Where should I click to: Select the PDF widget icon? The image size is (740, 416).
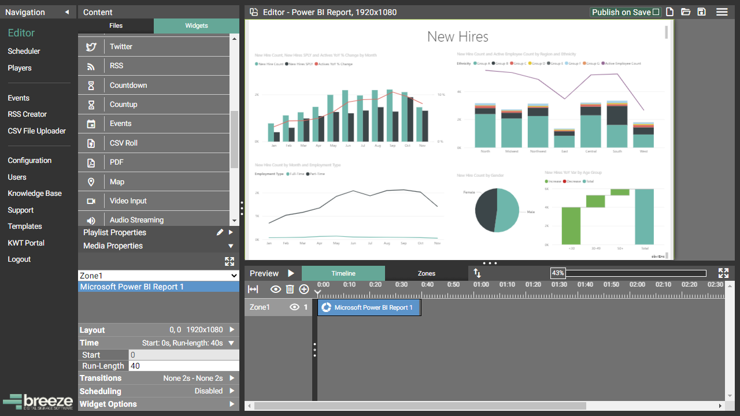91,162
